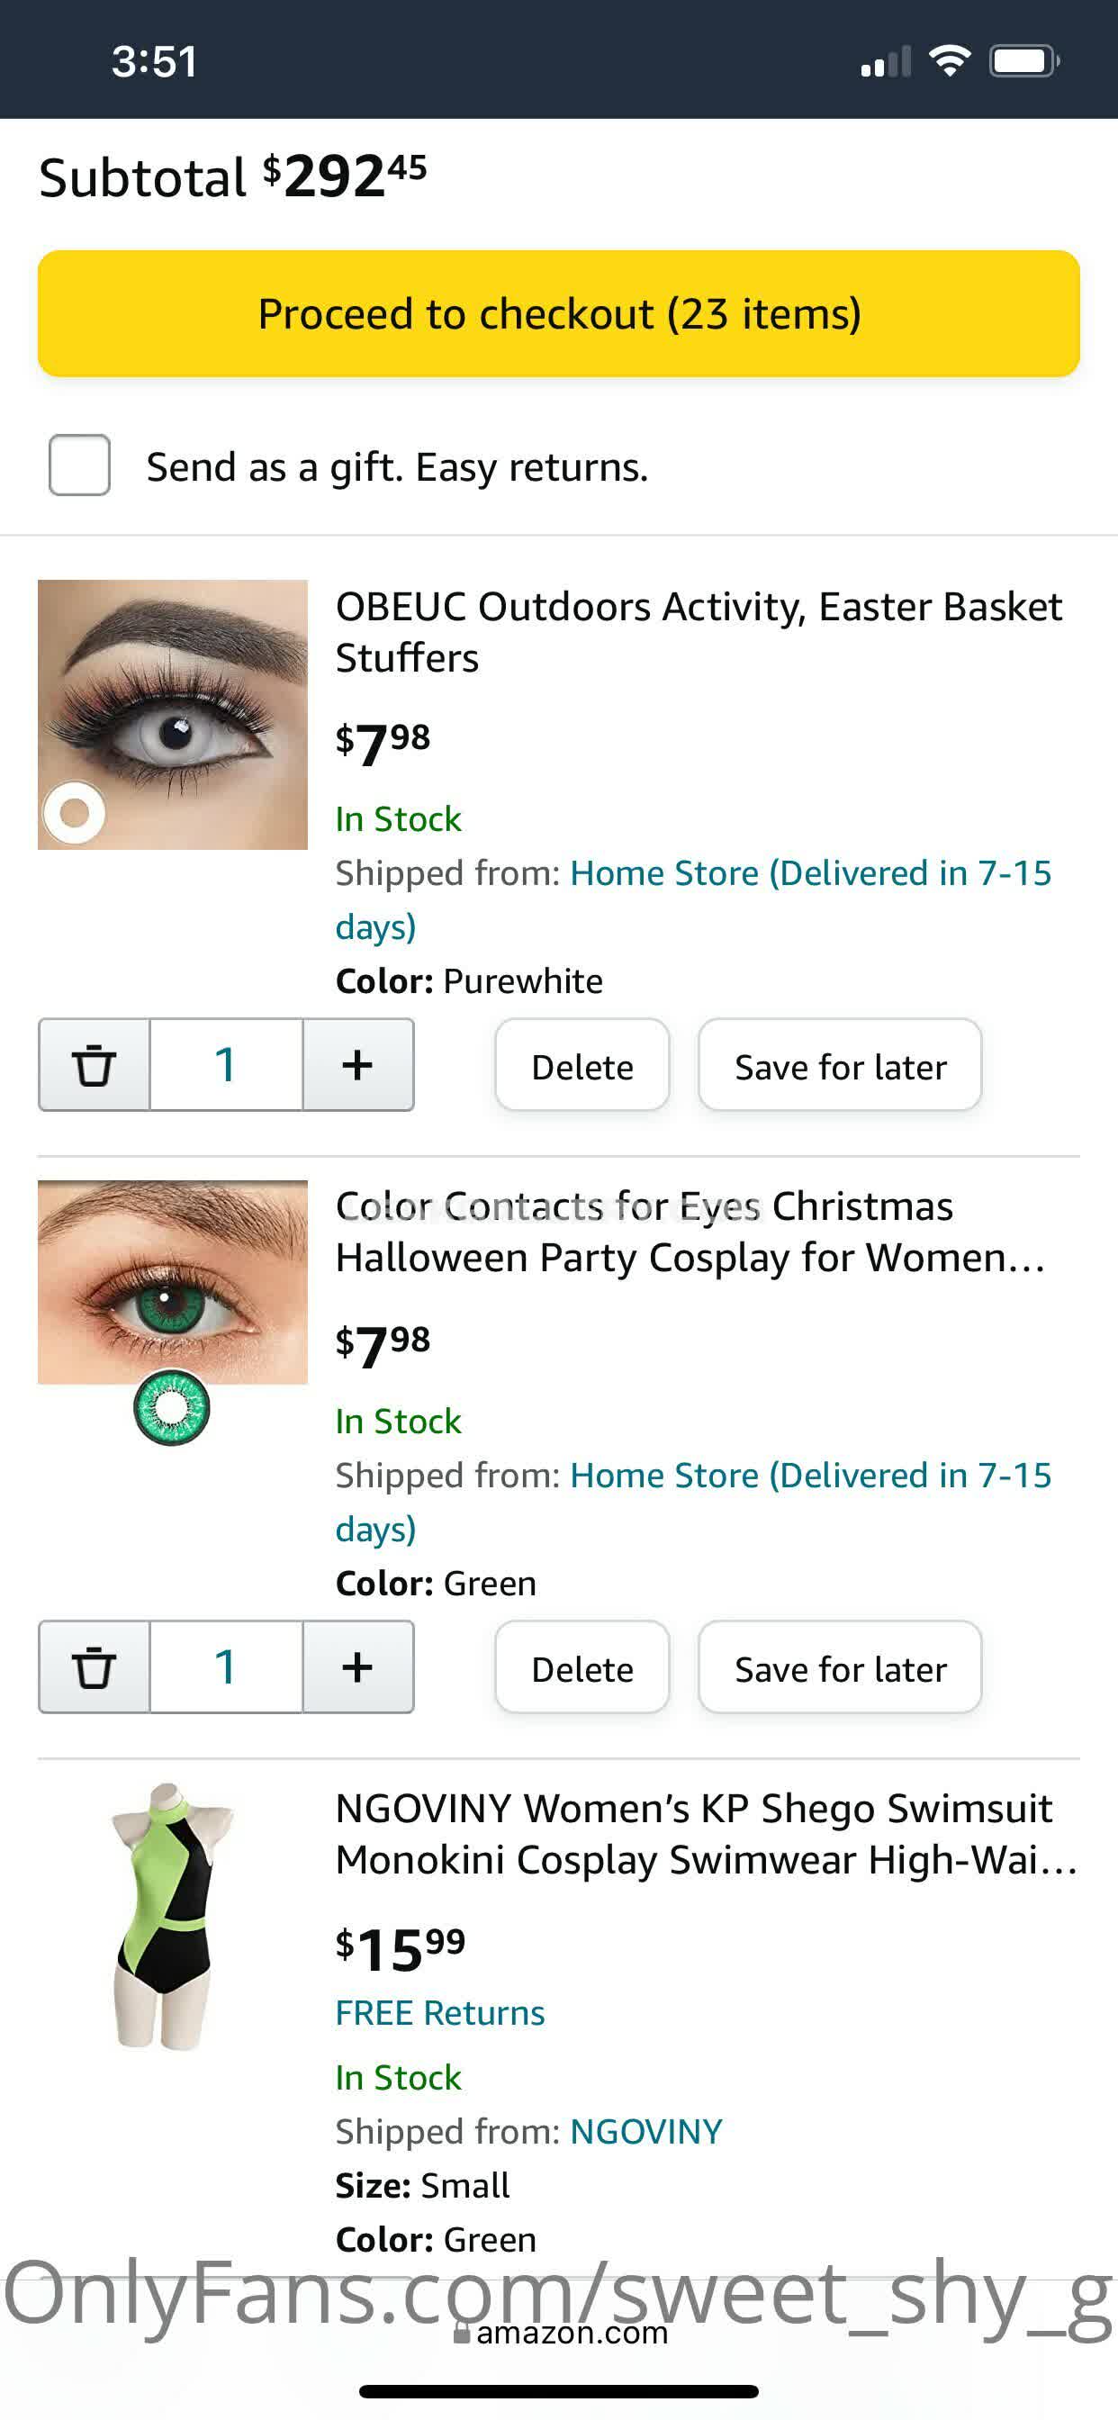Tap quantity field for Purewhite contacts
The height and width of the screenshot is (2420, 1118).
[225, 1064]
